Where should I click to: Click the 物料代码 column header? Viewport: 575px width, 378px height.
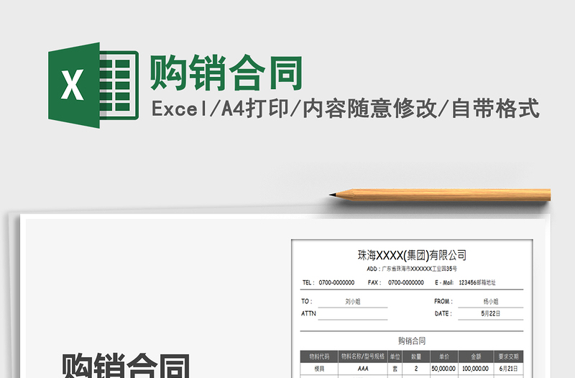[319, 356]
